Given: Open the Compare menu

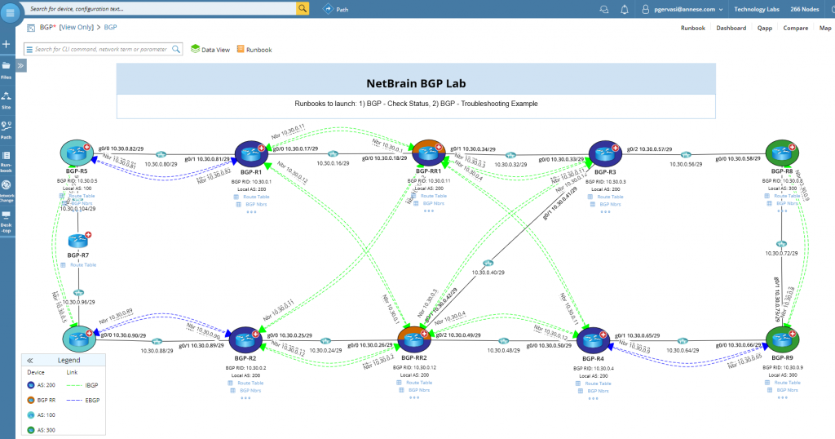Looking at the screenshot, I should click(x=796, y=28).
